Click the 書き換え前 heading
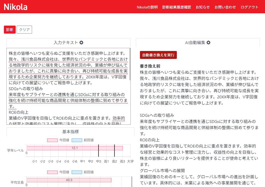 tap(150, 66)
